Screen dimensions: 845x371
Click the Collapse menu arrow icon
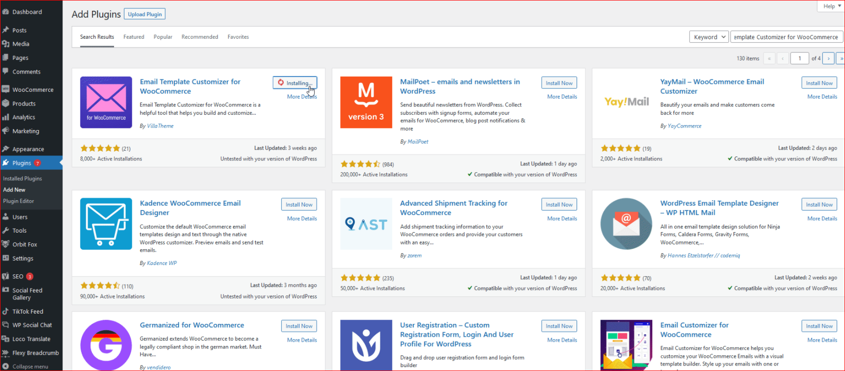[x=5, y=367]
